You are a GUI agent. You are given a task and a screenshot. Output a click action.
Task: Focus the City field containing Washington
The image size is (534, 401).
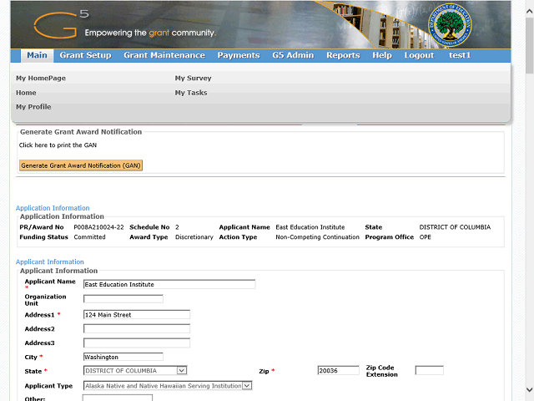123,357
